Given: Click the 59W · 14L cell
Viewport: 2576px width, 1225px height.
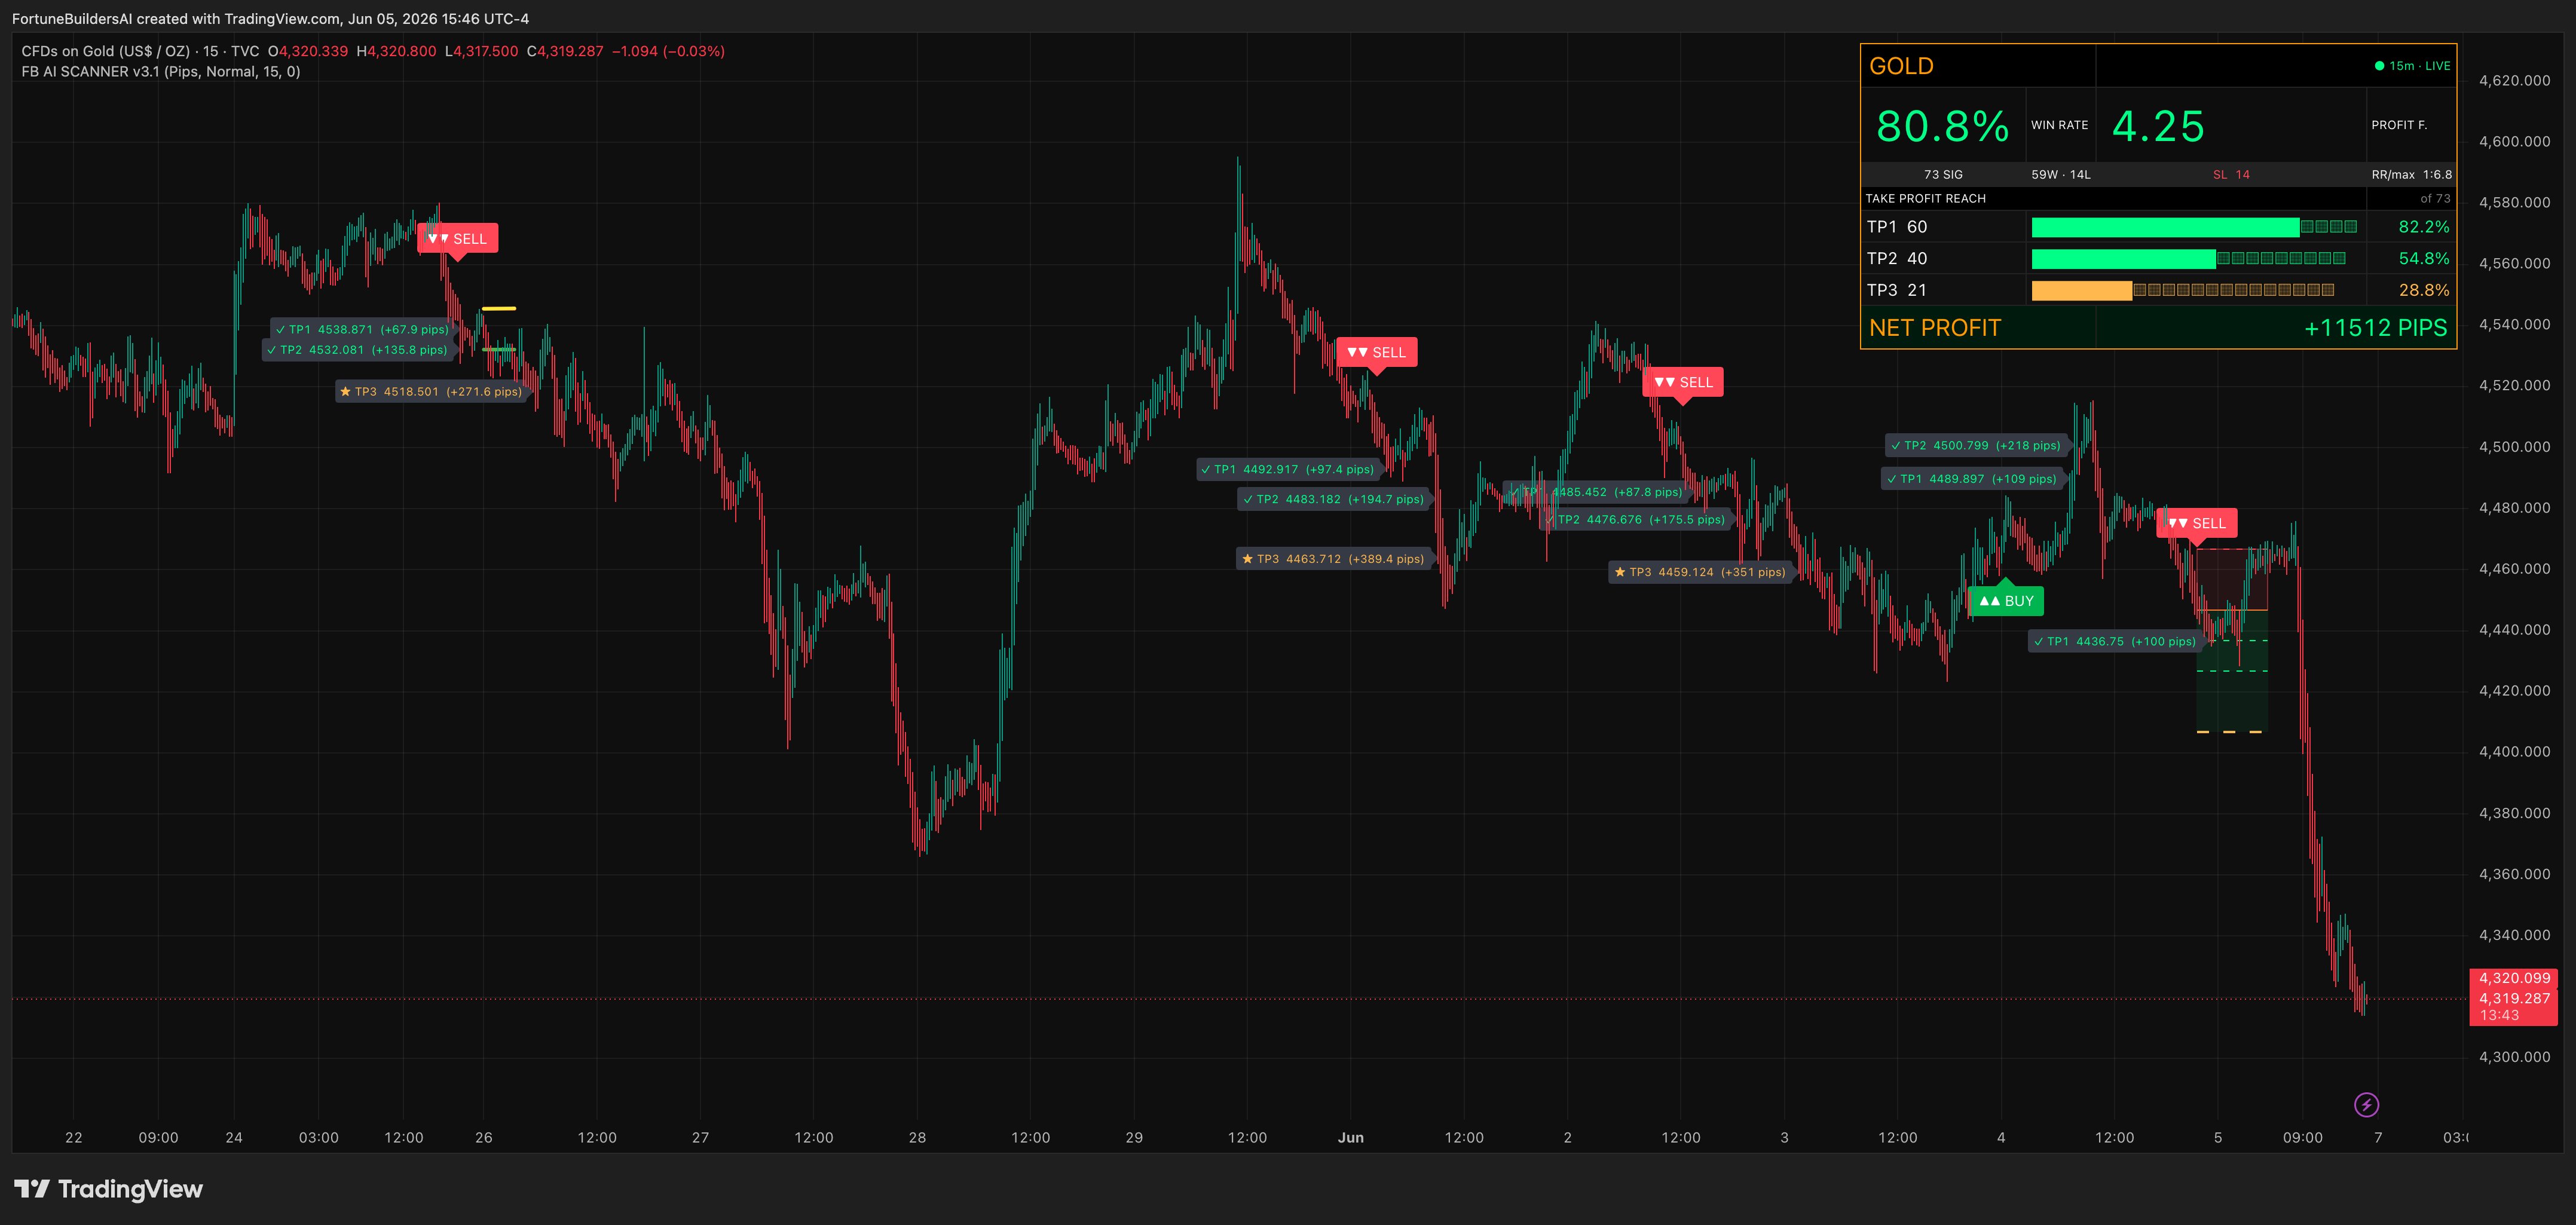Looking at the screenshot, I should point(2061,175).
